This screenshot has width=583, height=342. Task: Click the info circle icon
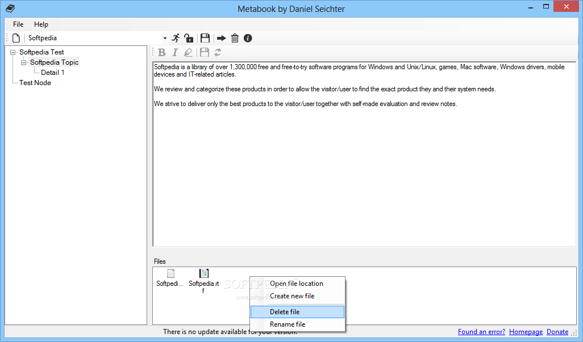248,38
